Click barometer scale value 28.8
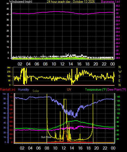 click(x=118, y=58)
